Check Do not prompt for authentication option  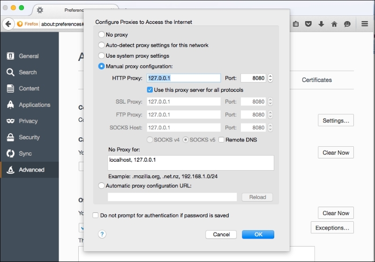tap(96, 216)
